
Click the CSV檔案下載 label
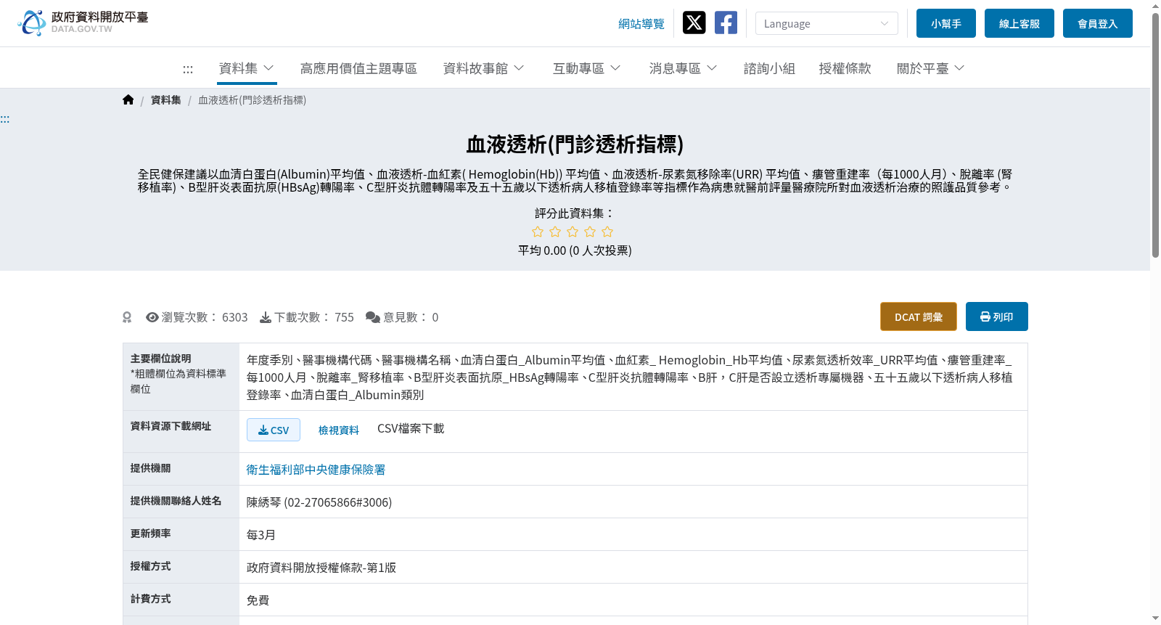pyautogui.click(x=411, y=429)
